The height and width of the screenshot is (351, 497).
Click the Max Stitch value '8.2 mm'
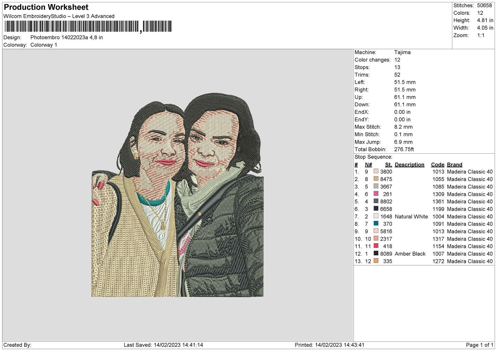click(x=403, y=127)
